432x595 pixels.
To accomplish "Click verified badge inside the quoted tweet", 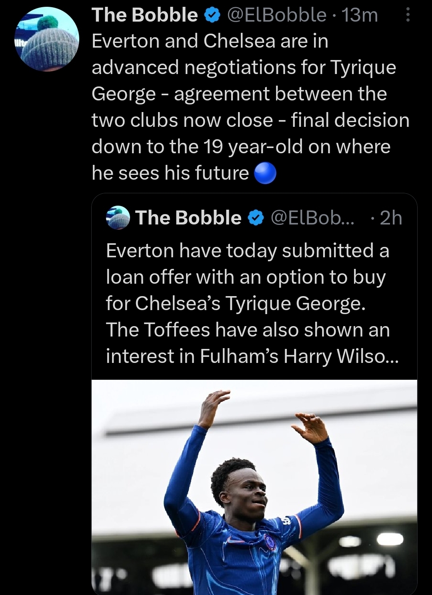I will click(x=256, y=218).
